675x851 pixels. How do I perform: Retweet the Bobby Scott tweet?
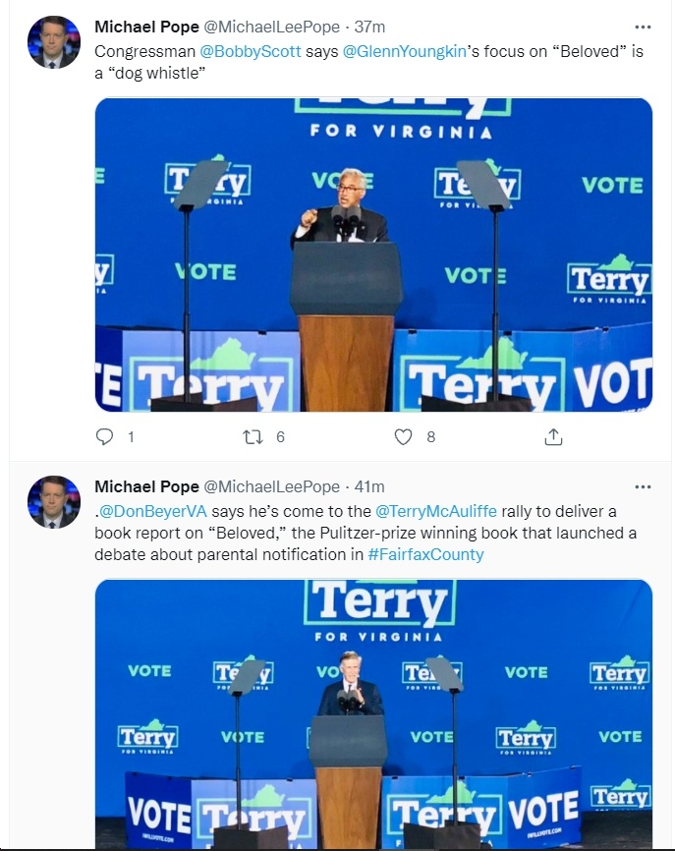coord(253,437)
